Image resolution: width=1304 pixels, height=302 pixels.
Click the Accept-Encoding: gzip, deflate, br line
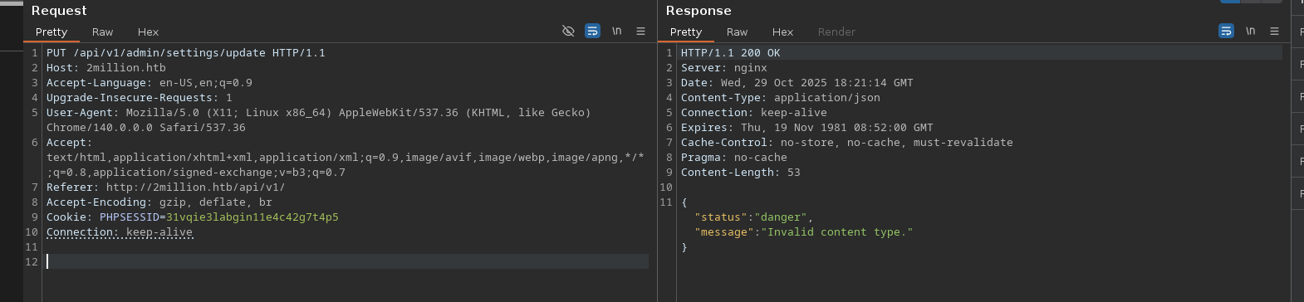click(159, 202)
